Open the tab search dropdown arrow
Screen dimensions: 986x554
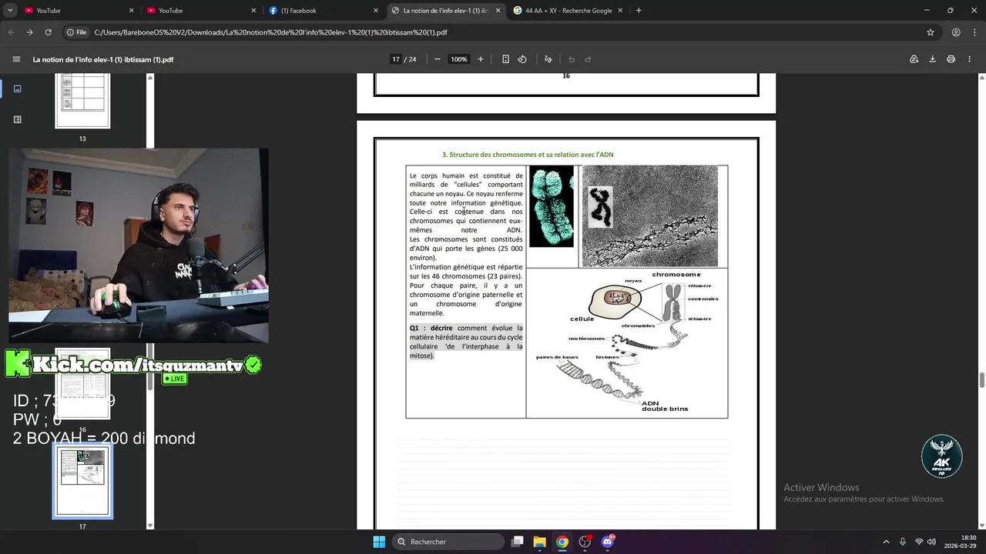(x=10, y=11)
